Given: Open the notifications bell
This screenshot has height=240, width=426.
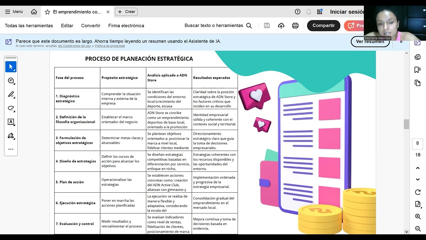Looking at the screenshot, I should (x=309, y=12).
